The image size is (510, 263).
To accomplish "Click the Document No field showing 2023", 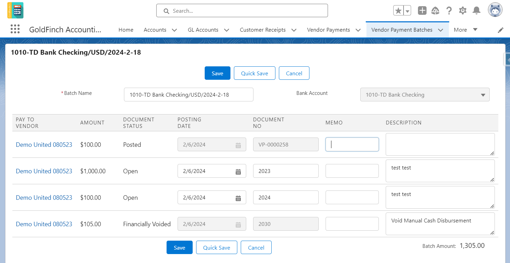I will point(286,171).
